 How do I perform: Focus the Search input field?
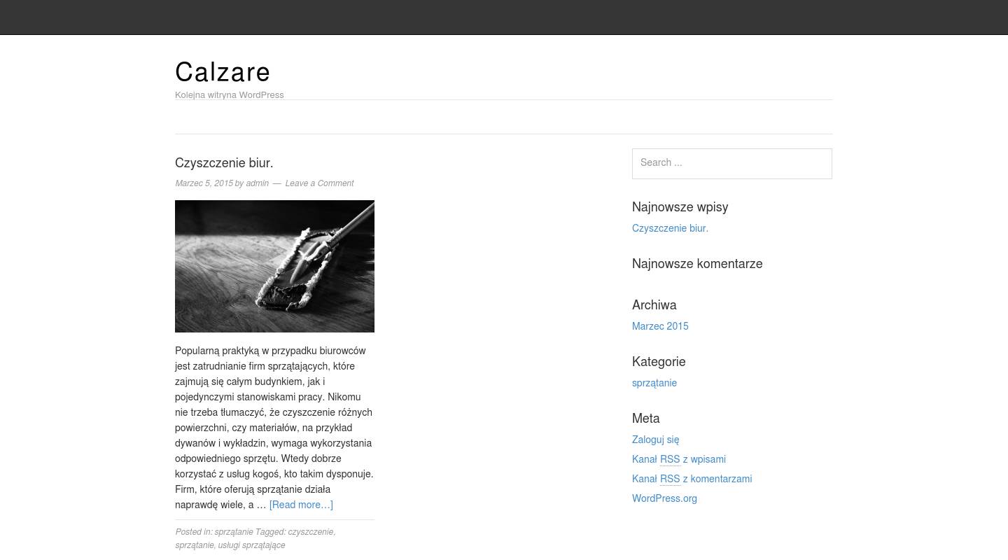point(732,163)
